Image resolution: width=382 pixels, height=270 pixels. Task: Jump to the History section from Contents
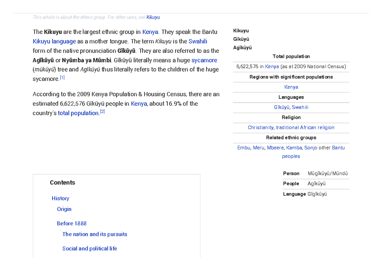coord(60,198)
